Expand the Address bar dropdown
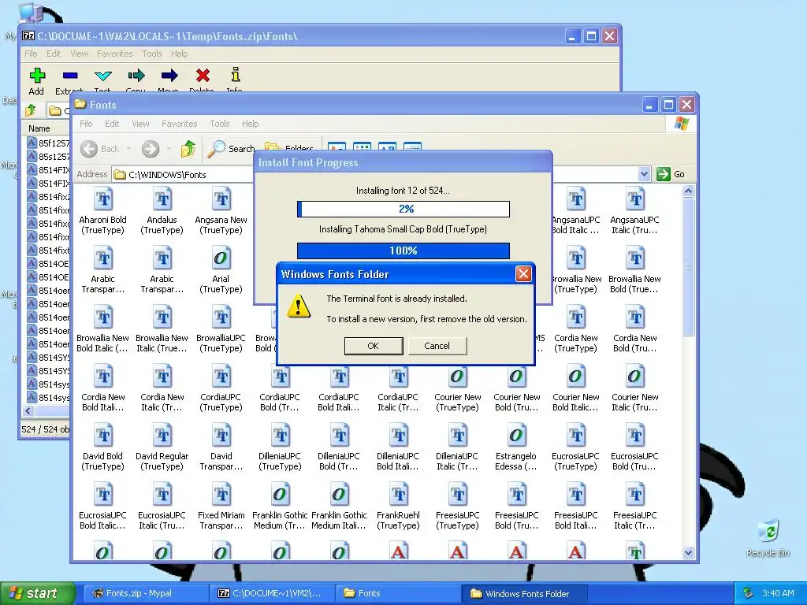Image resolution: width=807 pixels, height=605 pixels. (x=644, y=174)
